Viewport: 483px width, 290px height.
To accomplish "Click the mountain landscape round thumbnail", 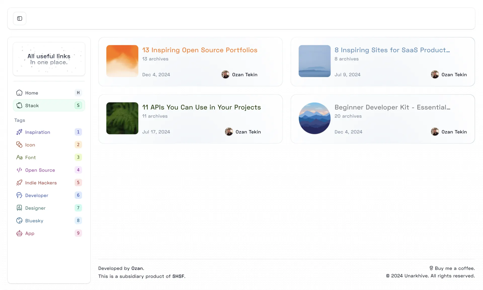I will pyautogui.click(x=314, y=118).
